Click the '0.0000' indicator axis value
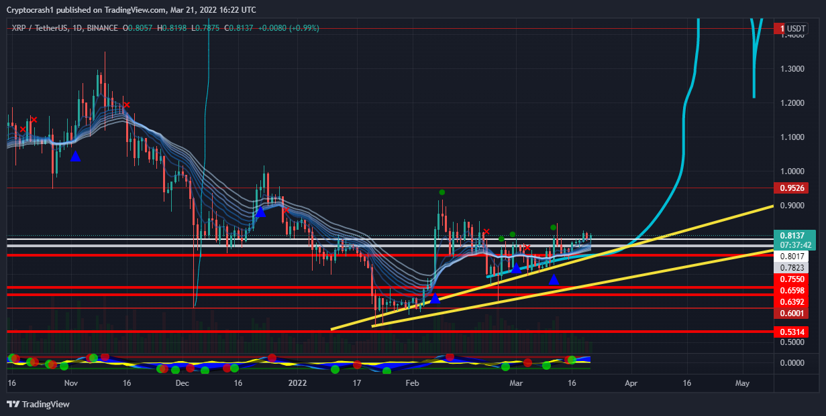Screen dimensions: 826x416 (x=792, y=363)
